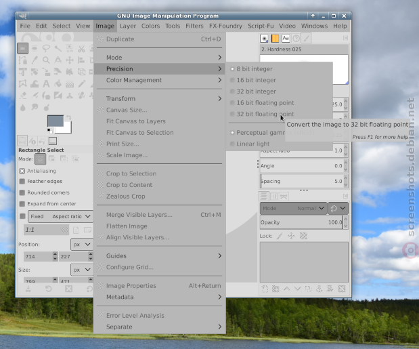Expand the Guides submenu
The width and height of the screenshot is (419, 349).
160,256
